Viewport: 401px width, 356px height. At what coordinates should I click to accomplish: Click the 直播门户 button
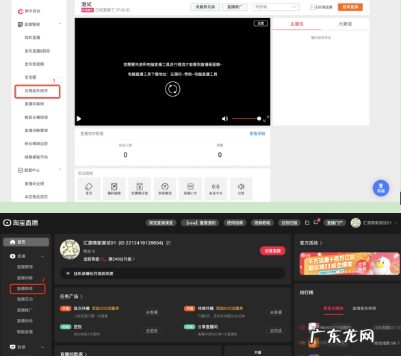point(335,223)
